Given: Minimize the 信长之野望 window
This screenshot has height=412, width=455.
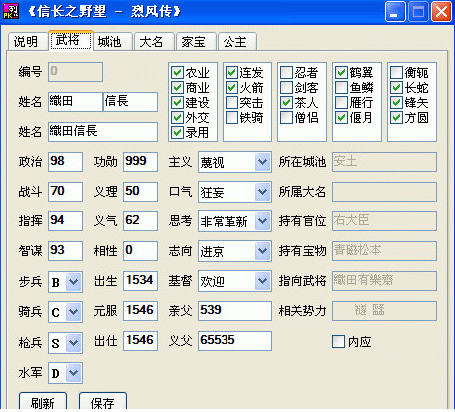Looking at the screenshot, I should click(395, 12).
